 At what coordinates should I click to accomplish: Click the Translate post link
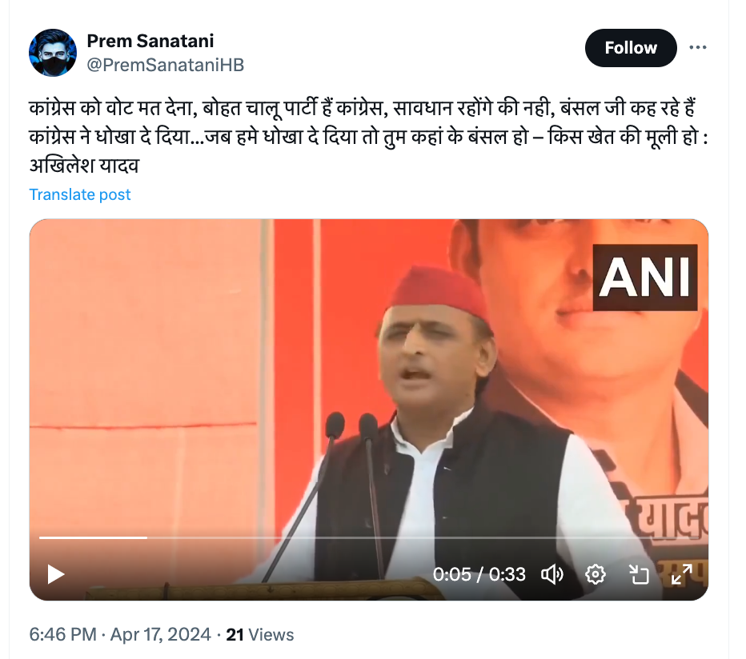click(x=79, y=194)
